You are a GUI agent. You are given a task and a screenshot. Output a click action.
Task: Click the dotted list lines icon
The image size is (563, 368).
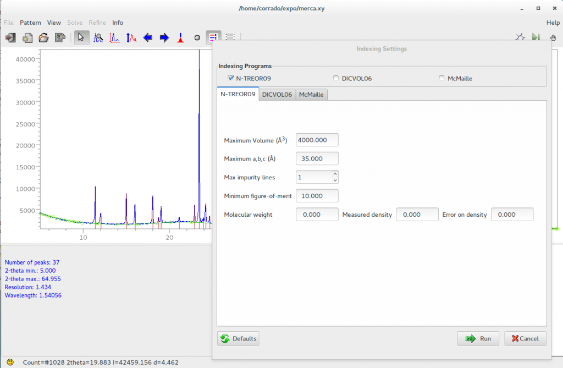pos(230,37)
